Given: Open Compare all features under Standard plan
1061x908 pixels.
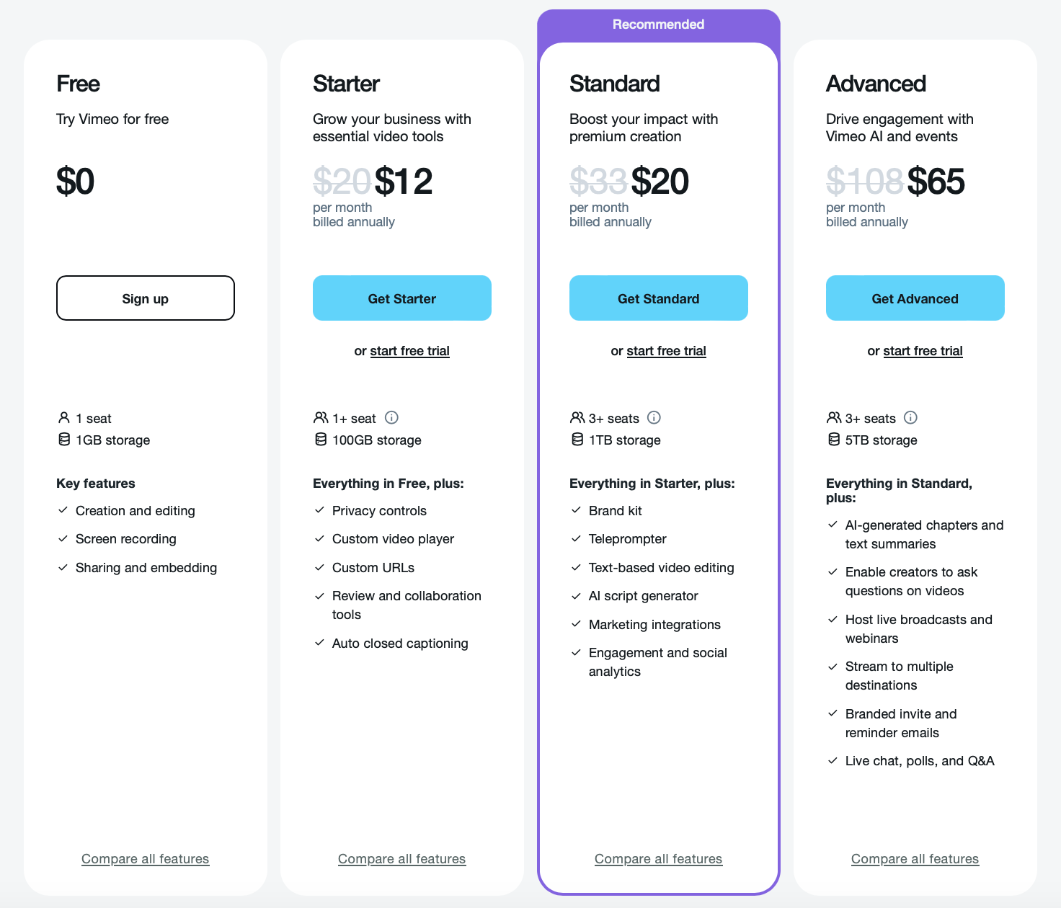Looking at the screenshot, I should [x=658, y=859].
